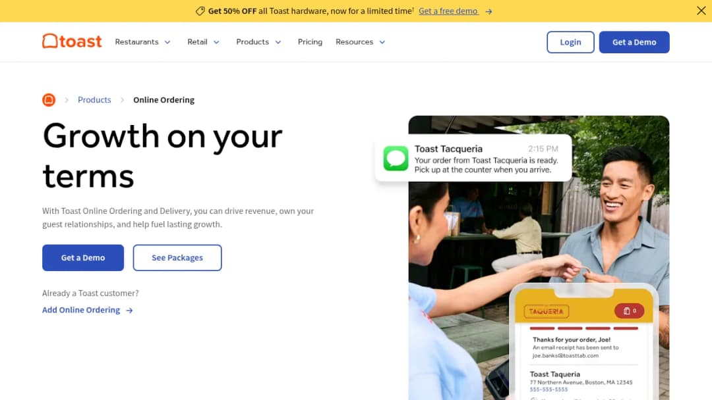Click the 555-555-5555 phone number

549,389
